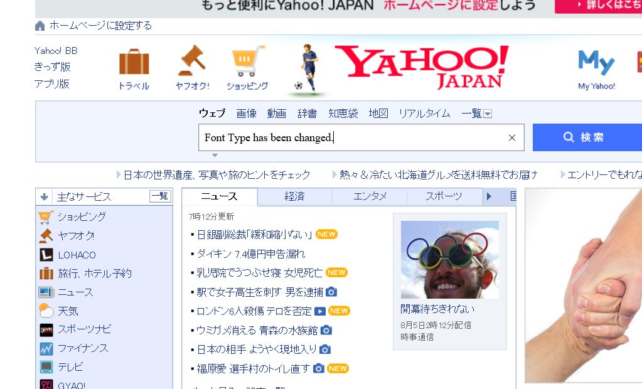Click the 天気 weather icon

coord(46,311)
